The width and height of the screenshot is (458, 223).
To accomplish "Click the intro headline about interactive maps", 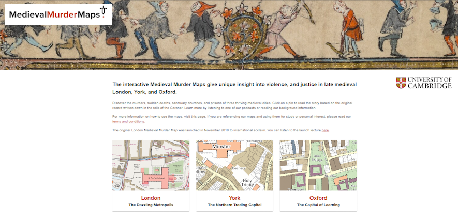I will [234, 88].
